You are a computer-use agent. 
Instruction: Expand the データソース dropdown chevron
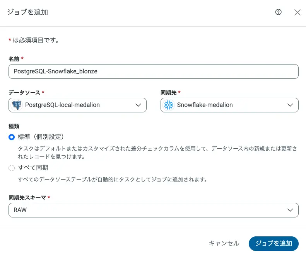pos(138,105)
